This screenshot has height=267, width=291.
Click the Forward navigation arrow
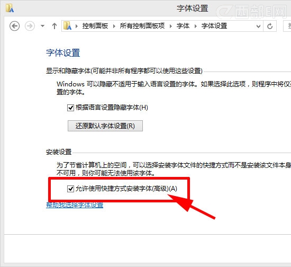[x=30, y=26]
